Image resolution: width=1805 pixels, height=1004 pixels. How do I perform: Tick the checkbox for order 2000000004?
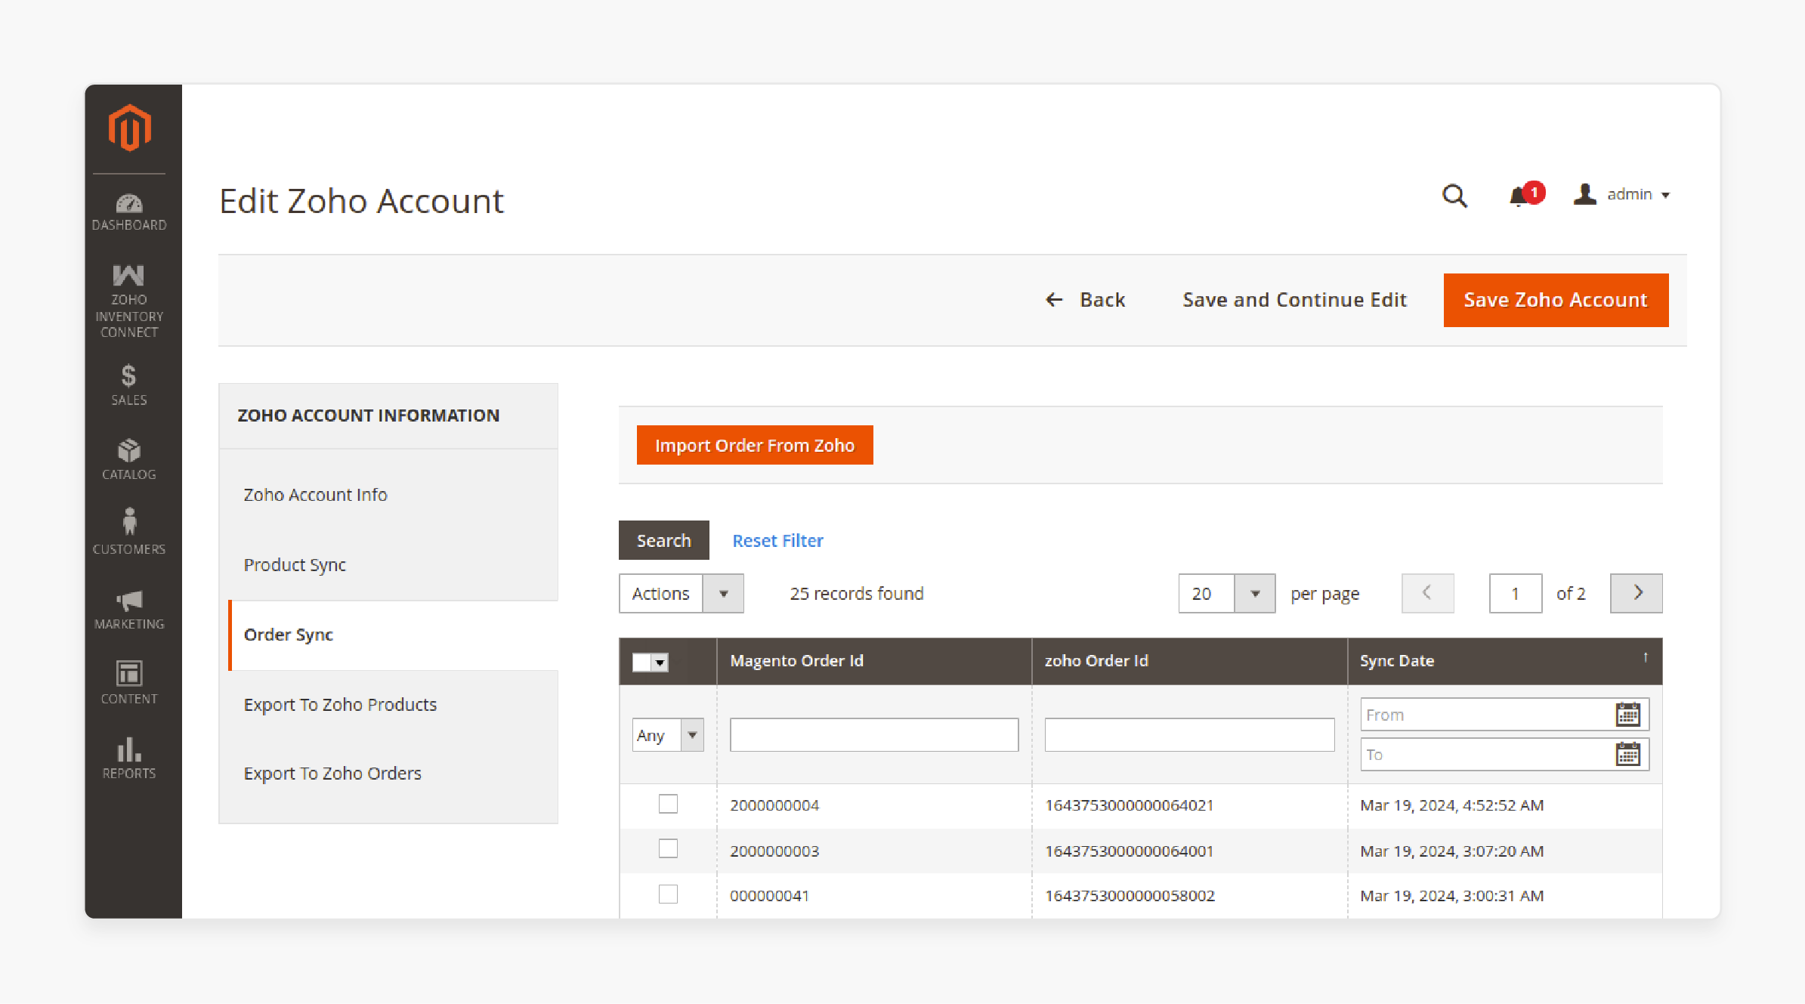(x=668, y=804)
